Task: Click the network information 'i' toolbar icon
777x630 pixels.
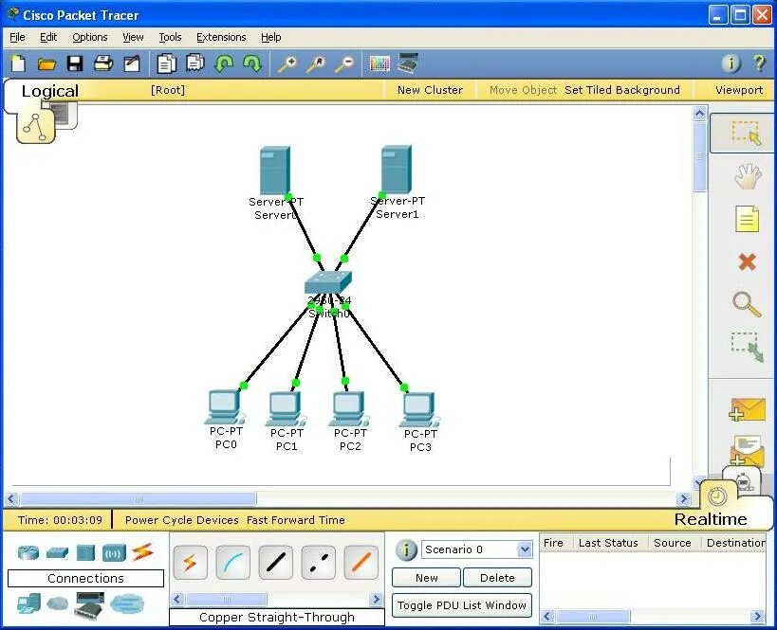Action: click(x=731, y=63)
